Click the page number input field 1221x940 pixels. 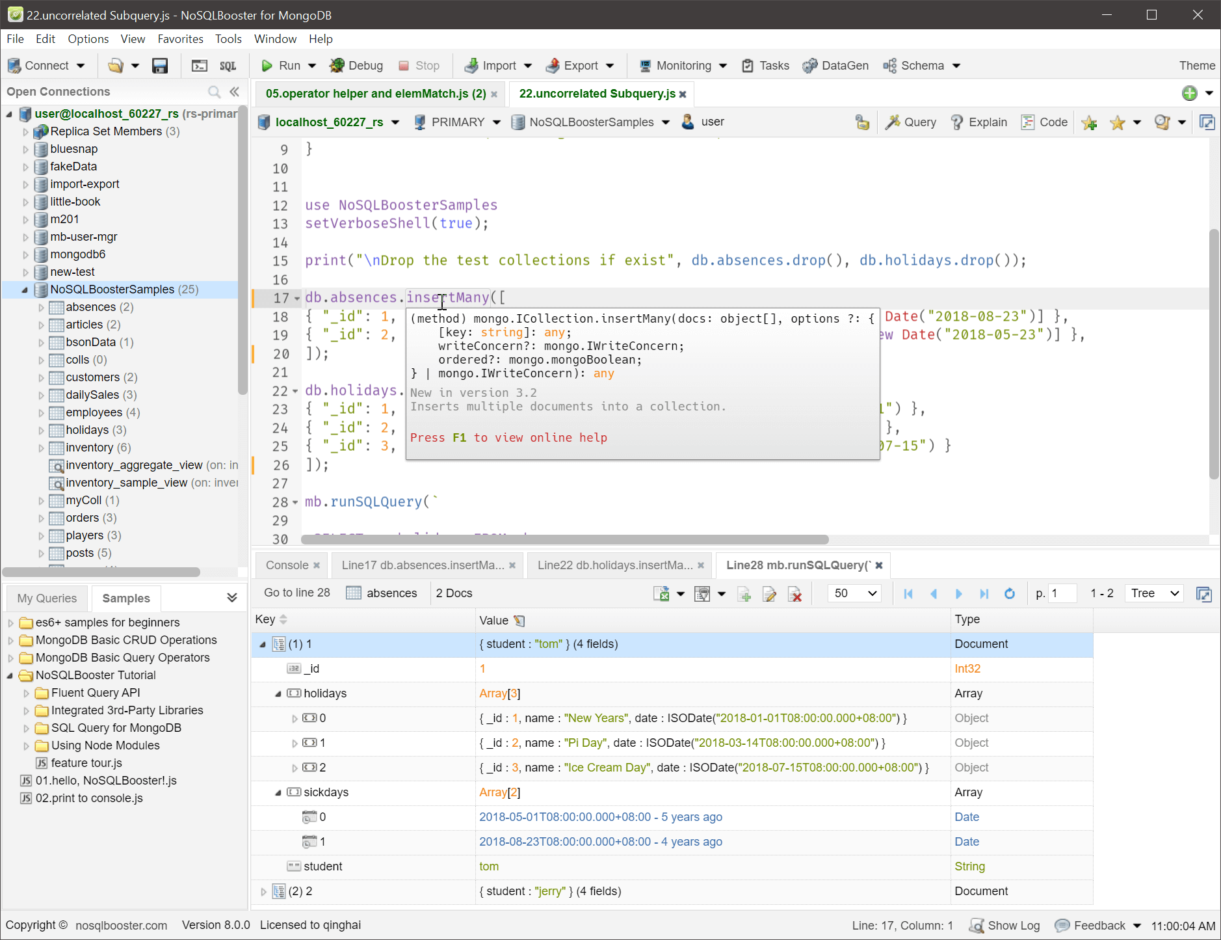(x=1062, y=593)
